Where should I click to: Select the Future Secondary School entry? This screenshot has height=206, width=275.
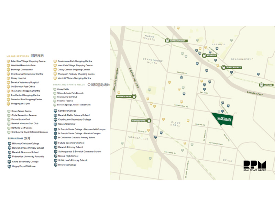71,143
